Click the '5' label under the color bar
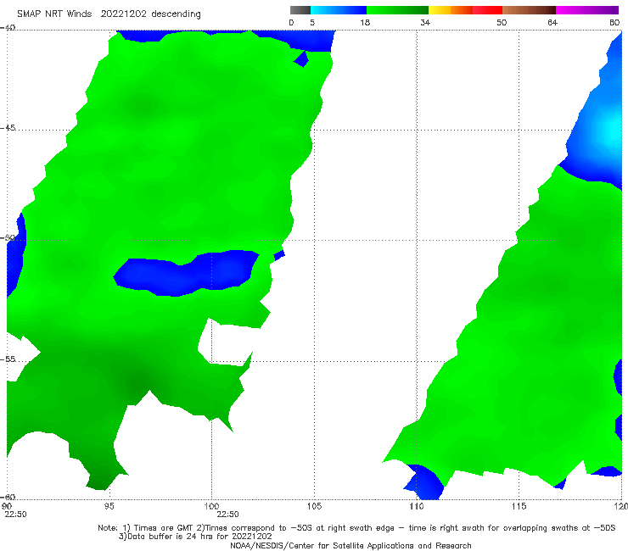 point(312,22)
